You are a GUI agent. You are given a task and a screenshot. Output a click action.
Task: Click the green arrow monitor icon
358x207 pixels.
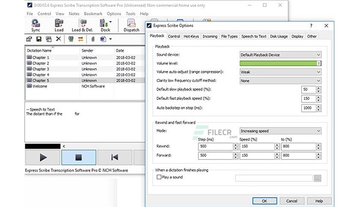click(x=71, y=39)
